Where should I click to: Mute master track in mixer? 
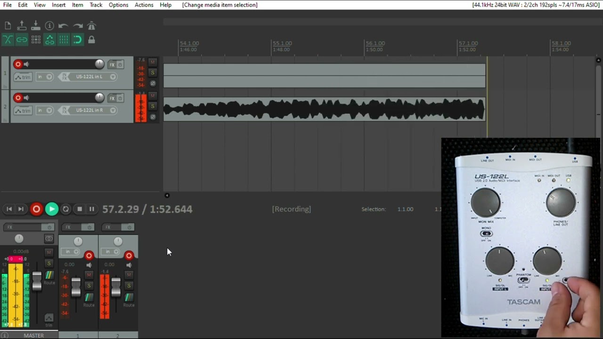(x=49, y=252)
